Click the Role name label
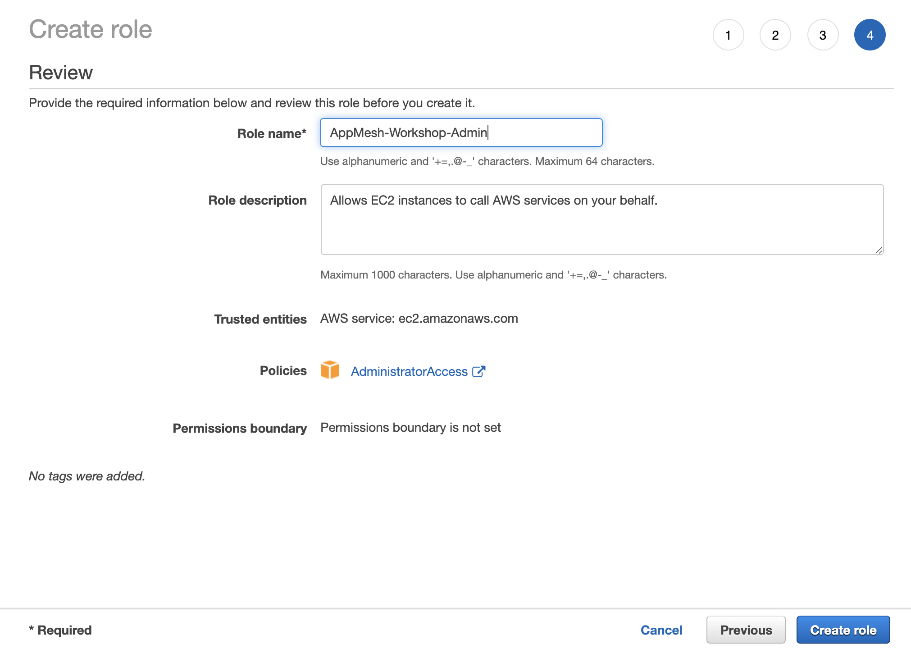 (272, 133)
